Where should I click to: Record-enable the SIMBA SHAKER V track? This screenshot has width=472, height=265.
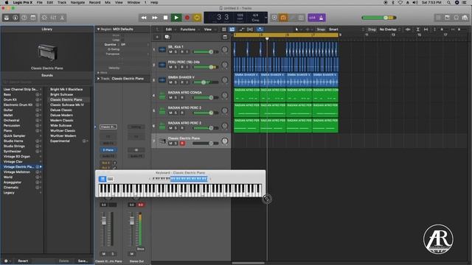point(182,82)
